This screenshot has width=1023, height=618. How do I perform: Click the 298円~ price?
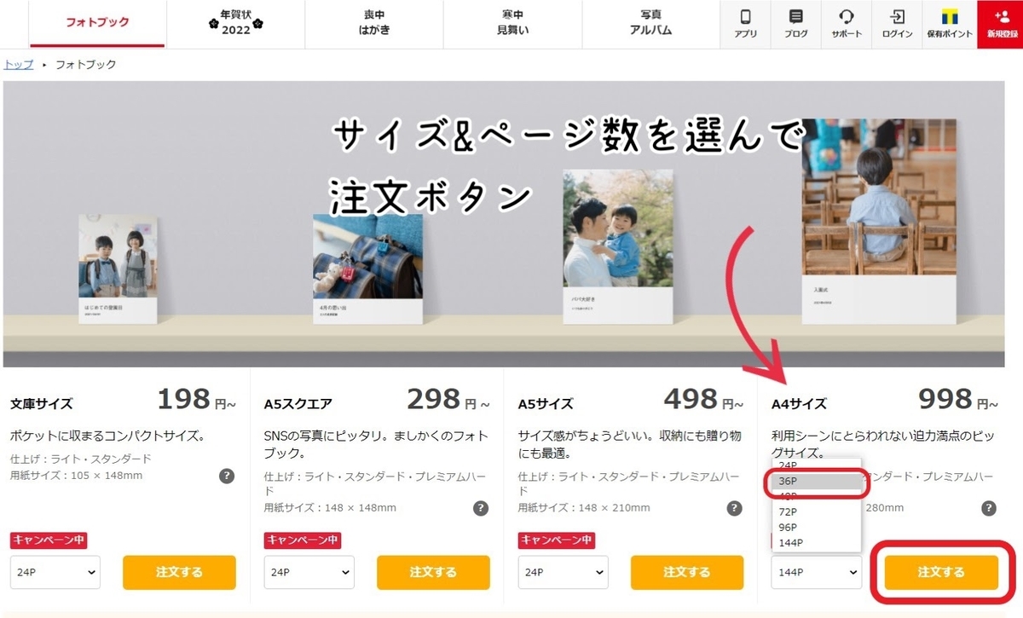(448, 399)
